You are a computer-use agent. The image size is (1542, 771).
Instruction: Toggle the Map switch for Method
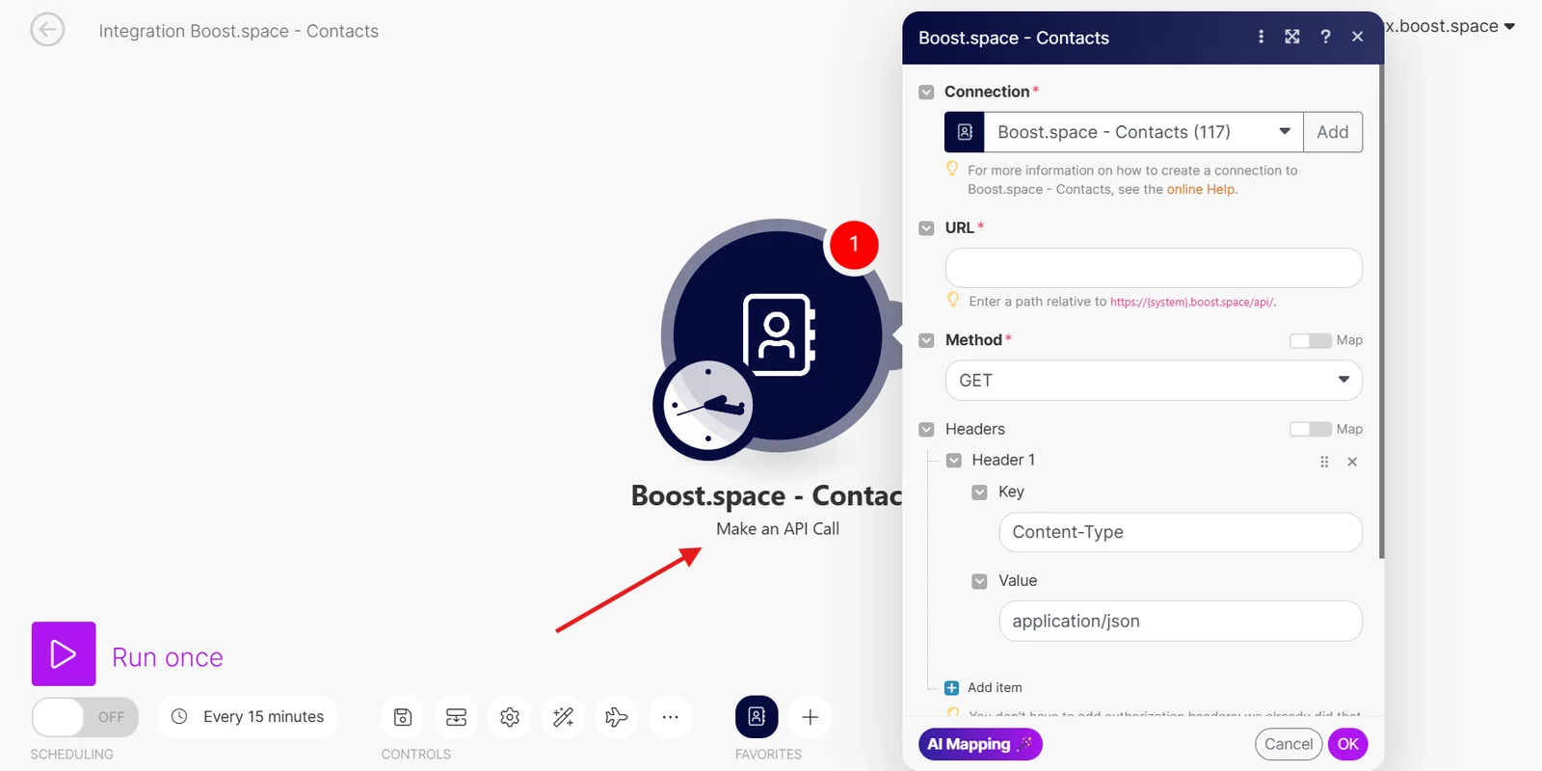(1311, 340)
